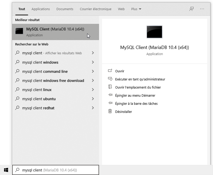Screen dimensions: 213x175
Task: Expand arrow for 'mysql client command line'
Action: (93, 71)
